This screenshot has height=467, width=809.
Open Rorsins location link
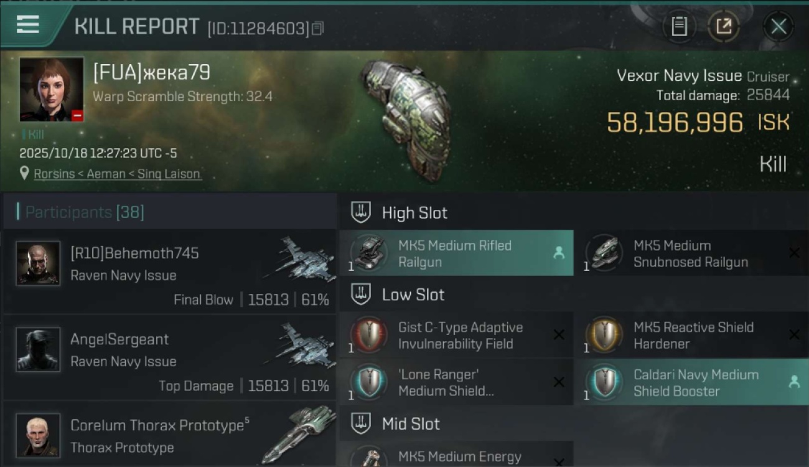(x=118, y=174)
